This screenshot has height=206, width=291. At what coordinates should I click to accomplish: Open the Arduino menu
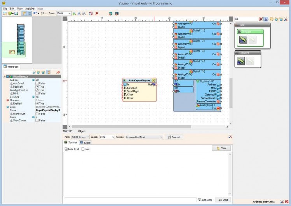click(30, 8)
